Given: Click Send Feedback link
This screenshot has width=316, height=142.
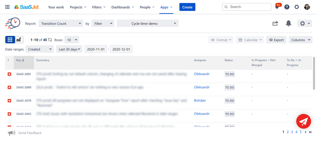Looking at the screenshot, I should 30,133.
